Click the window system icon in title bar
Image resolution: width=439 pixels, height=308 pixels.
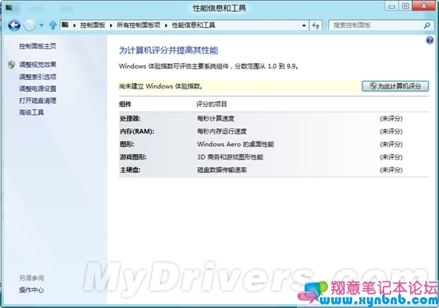tap(9, 7)
